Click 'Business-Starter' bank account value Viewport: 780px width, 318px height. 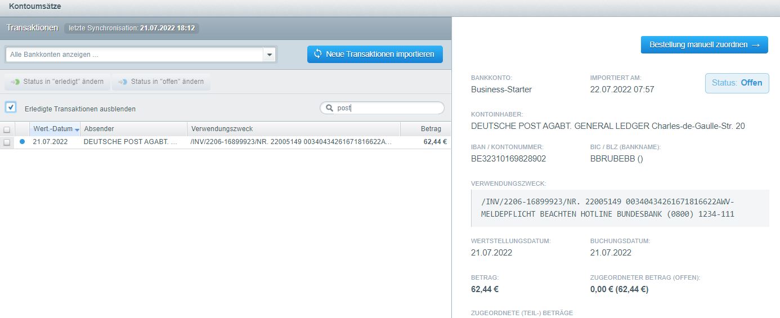point(501,89)
